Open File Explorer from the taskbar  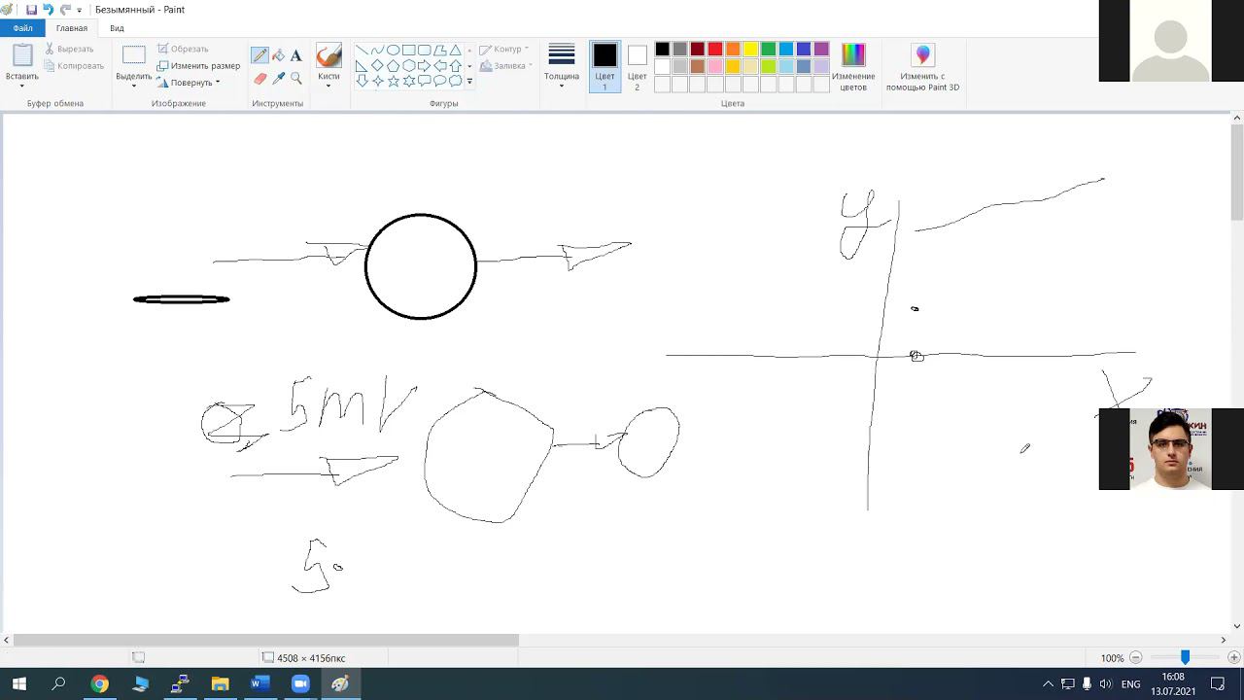click(x=220, y=684)
